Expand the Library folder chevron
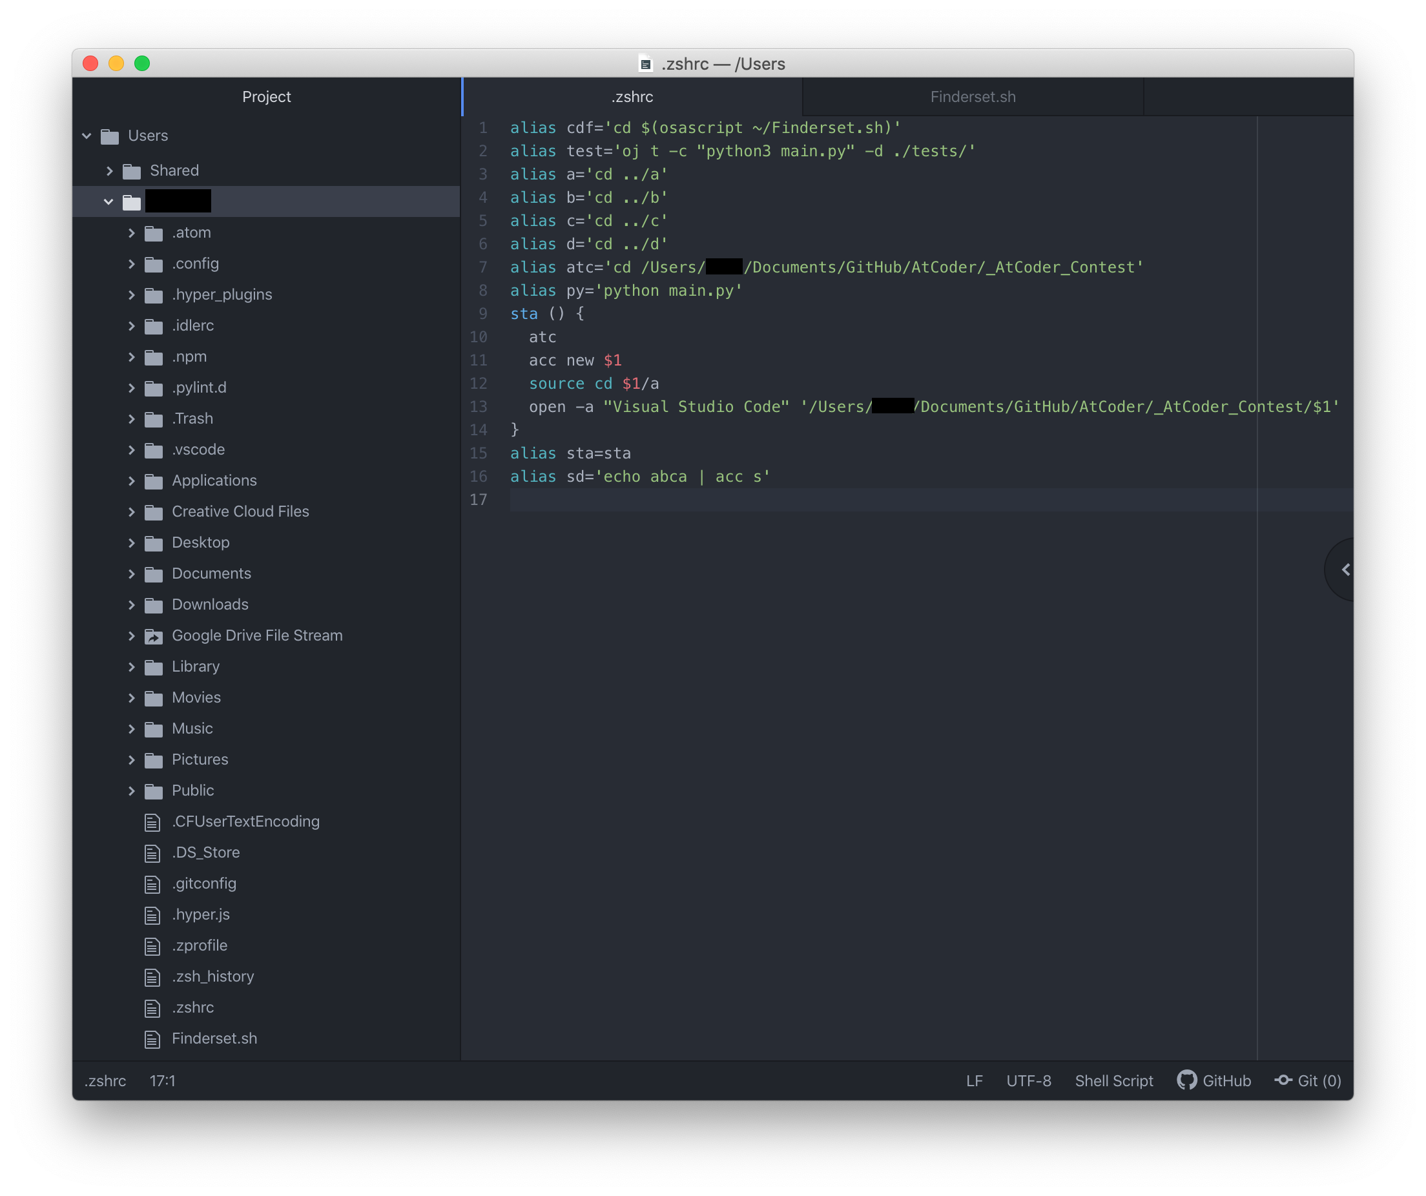1426x1196 pixels. (132, 667)
